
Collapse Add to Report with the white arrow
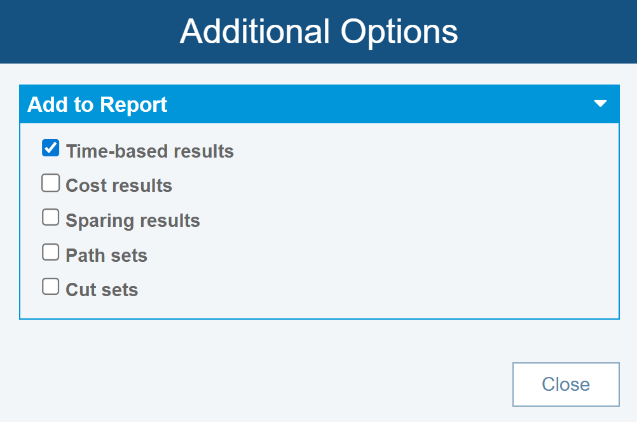coord(600,104)
